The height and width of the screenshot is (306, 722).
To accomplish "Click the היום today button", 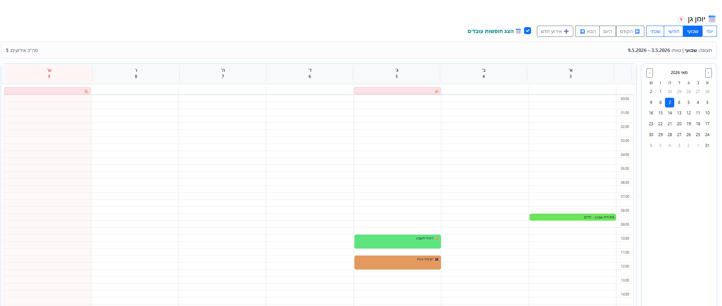I will (x=607, y=31).
